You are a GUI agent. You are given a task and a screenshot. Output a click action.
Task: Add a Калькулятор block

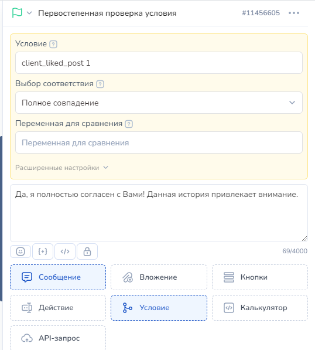[260, 308]
